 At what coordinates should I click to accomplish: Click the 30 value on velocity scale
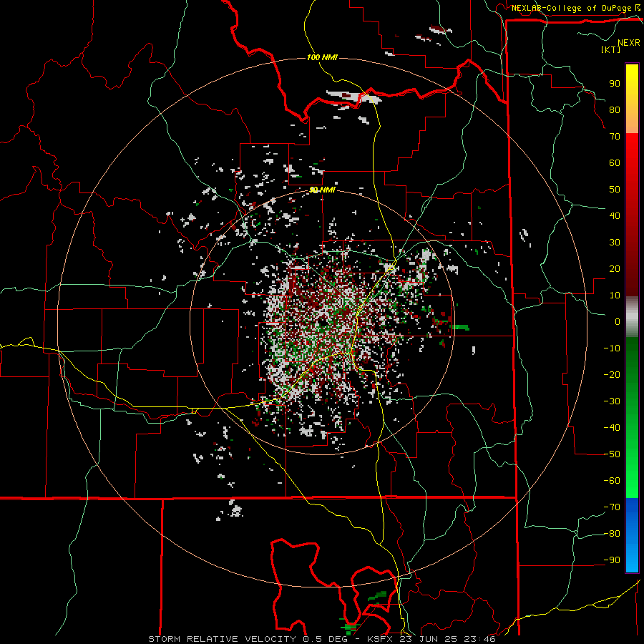coord(615,243)
